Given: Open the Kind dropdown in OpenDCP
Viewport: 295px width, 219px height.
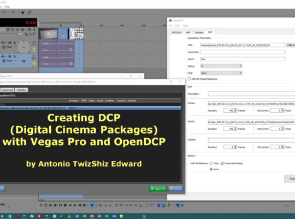Looking at the screenshot, I should pos(221,73).
